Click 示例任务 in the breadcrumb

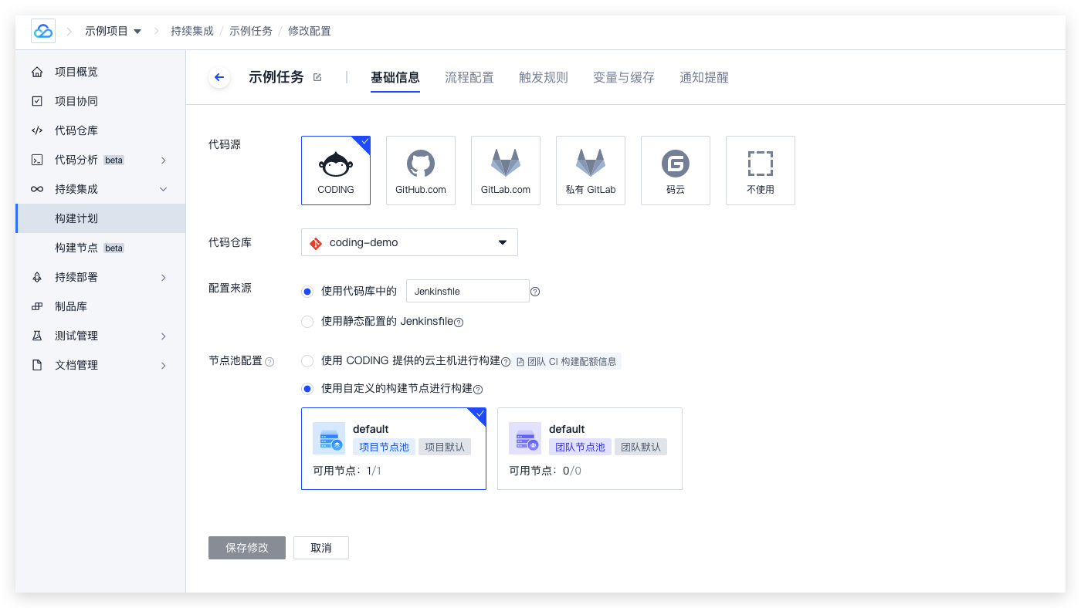point(251,31)
